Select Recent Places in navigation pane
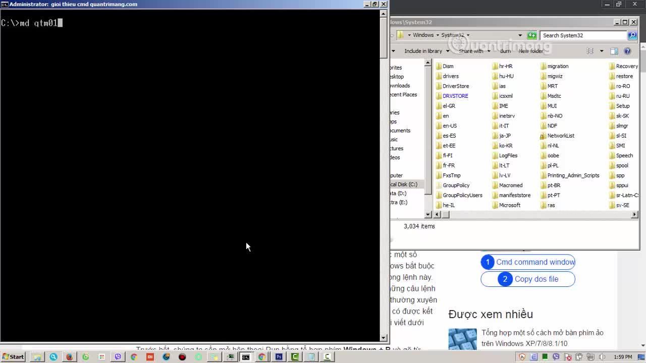 404,95
